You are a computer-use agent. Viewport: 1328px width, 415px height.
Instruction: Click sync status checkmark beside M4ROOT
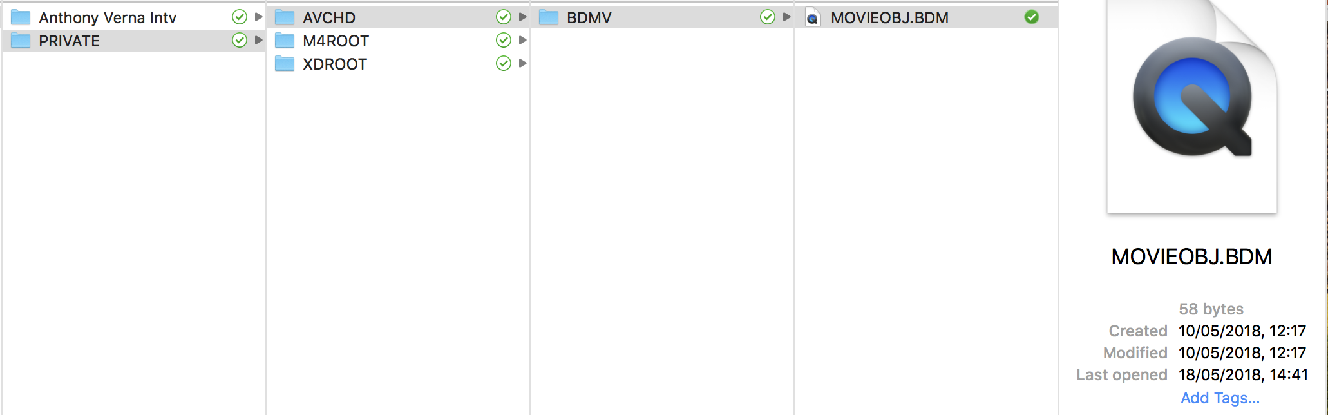tap(504, 41)
